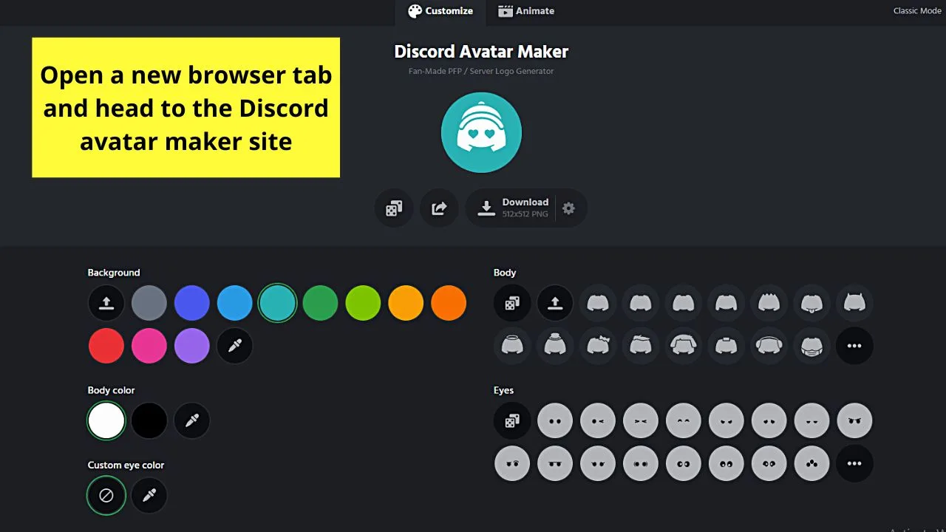The width and height of the screenshot is (946, 532).
Task: Select the long-hair body shape
Action: 684,346
